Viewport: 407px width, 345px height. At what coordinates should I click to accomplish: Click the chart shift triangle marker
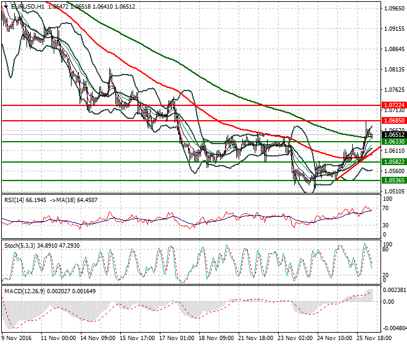5,6
